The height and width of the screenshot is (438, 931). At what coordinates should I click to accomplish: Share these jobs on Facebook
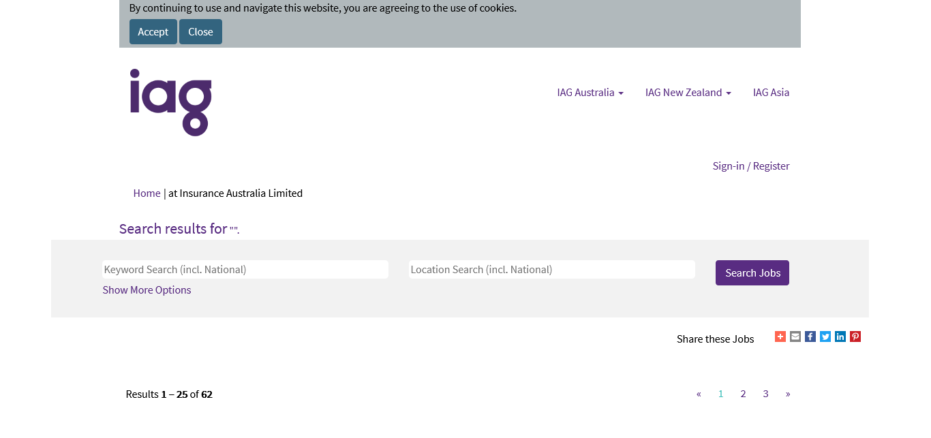tap(810, 337)
